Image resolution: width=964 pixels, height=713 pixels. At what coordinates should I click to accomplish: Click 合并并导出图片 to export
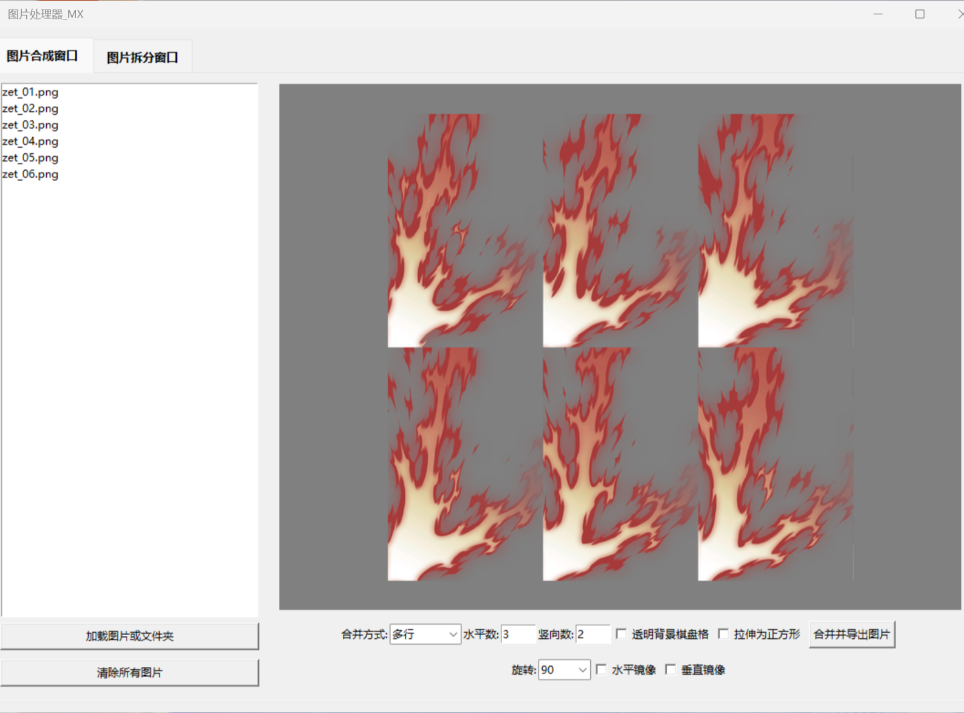(852, 635)
